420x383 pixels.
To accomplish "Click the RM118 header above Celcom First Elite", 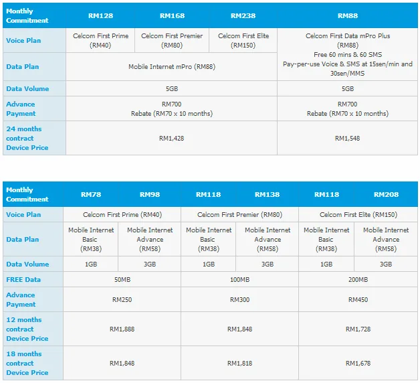I will (326, 194).
